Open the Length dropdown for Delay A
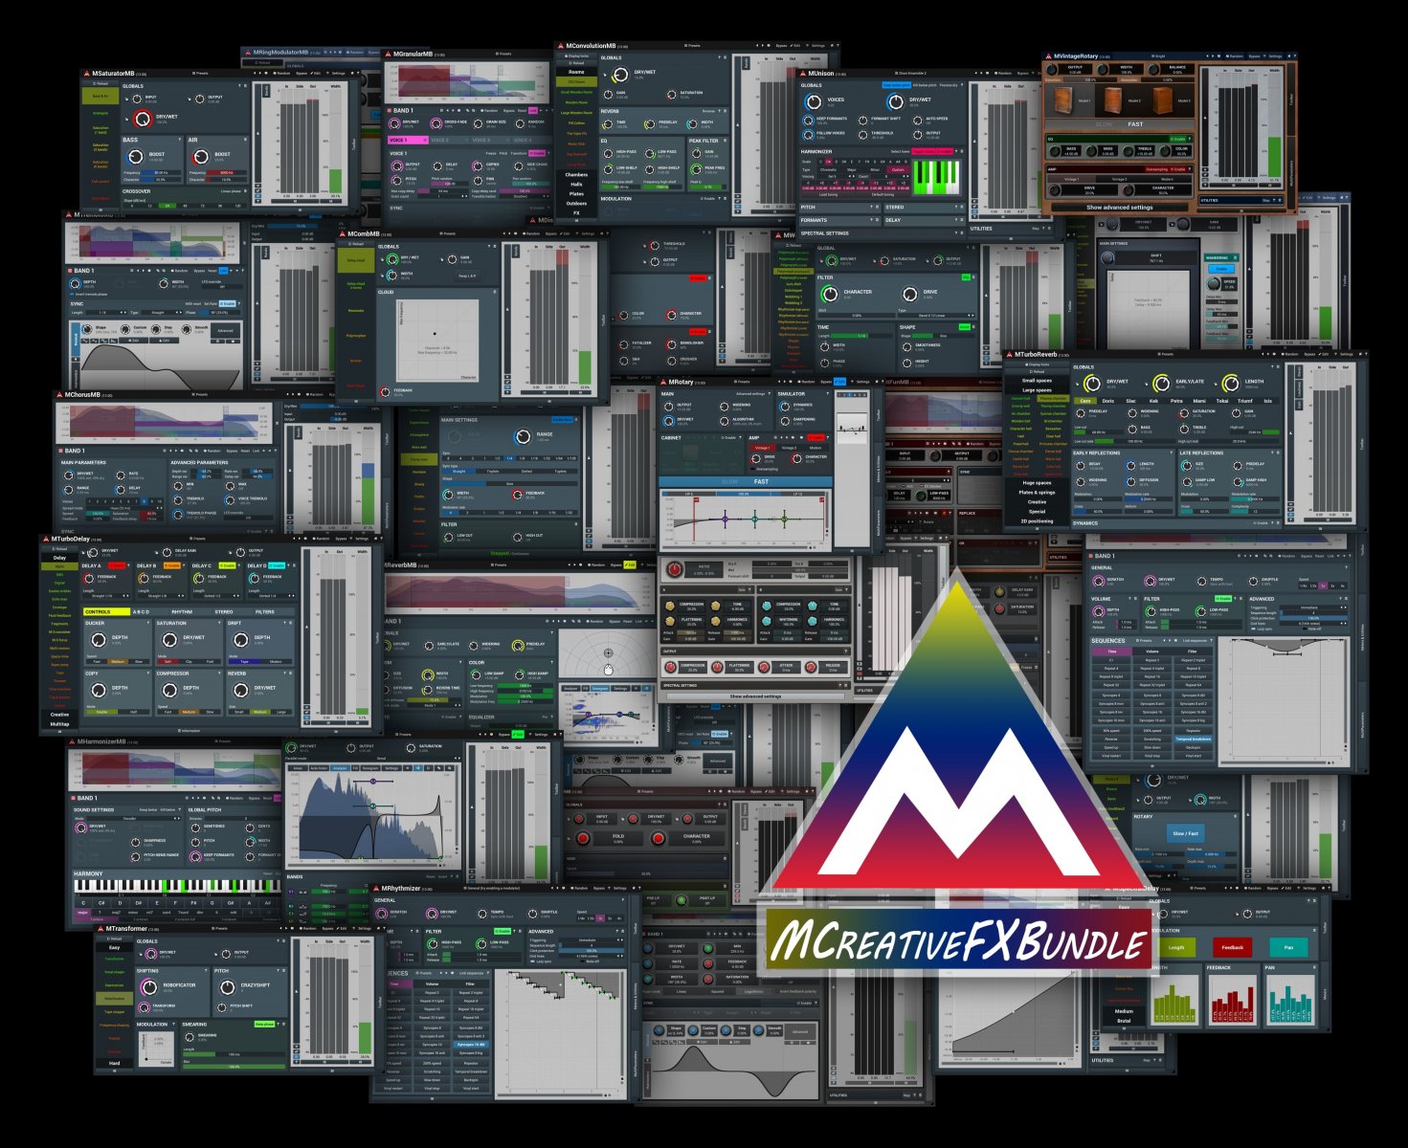1408x1148 pixels. 104,595
